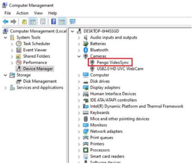Image resolution: width=192 pixels, height=164 pixels.
Task: Click the Services and Applications icon
Action: pyautogui.click(x=12, y=88)
